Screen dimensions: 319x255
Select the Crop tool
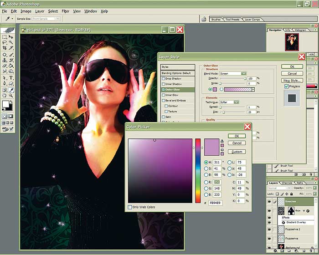click(4, 48)
